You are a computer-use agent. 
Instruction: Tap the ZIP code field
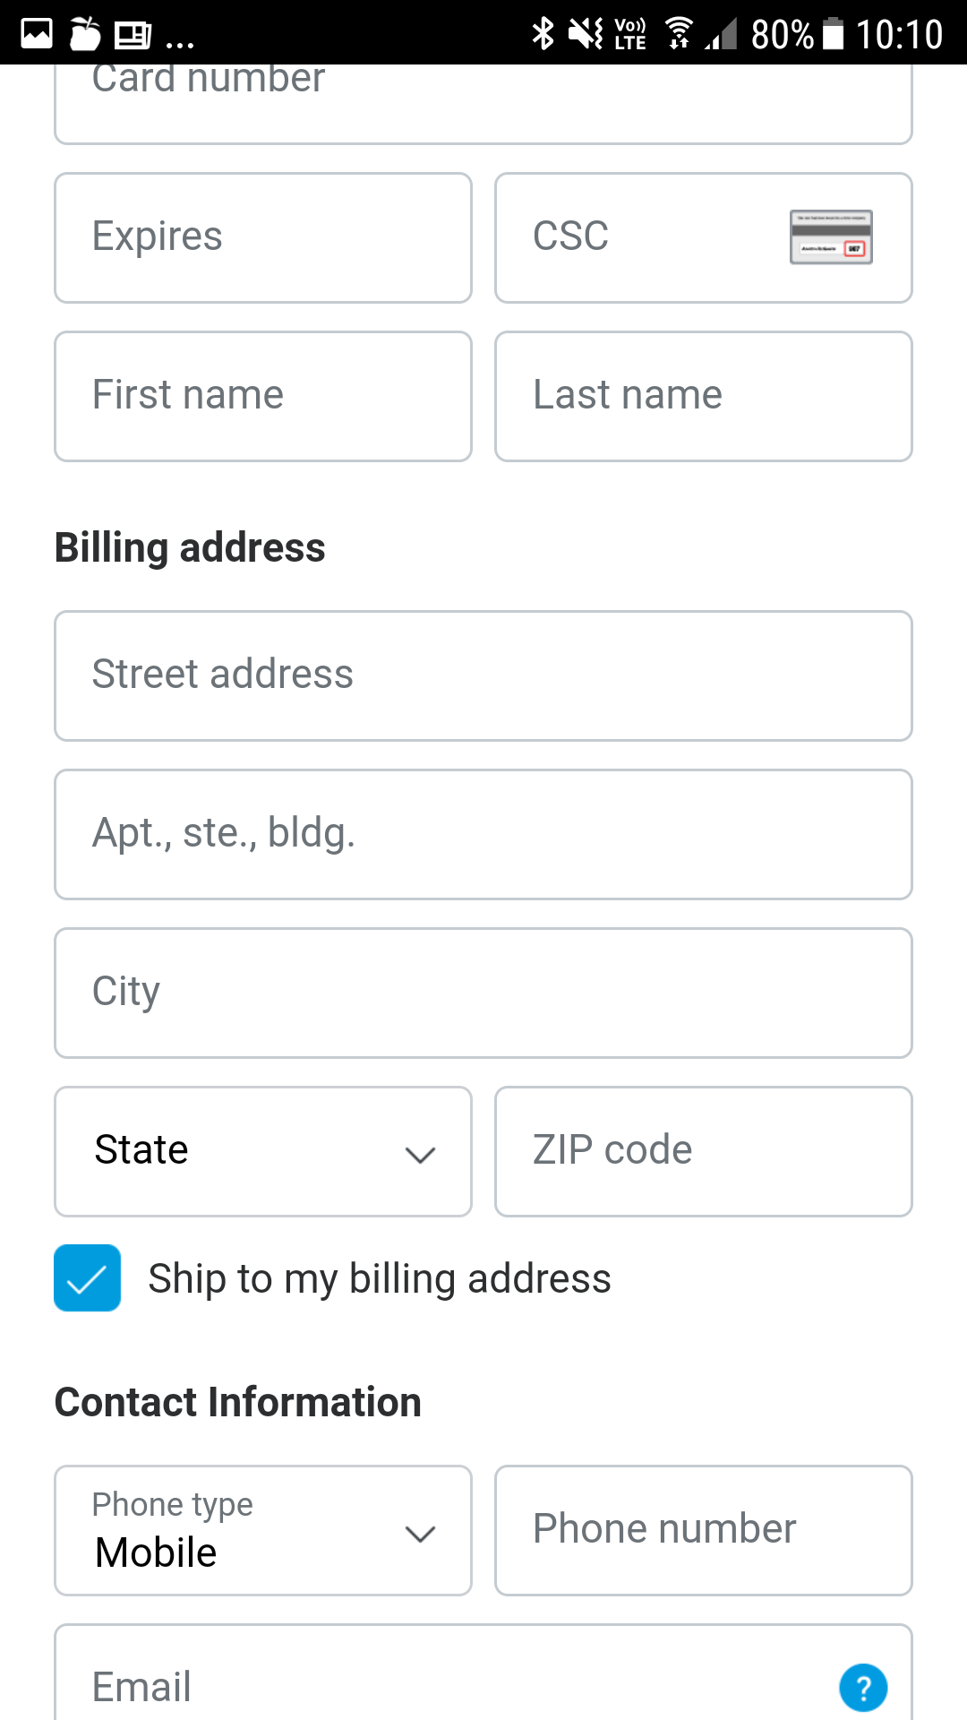pos(704,1151)
